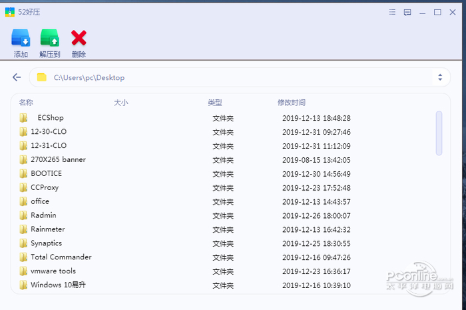The image size is (466, 310).
Task: Click date 2019-12-13 18:48:28 in ECShop row
Action: pyautogui.click(x=316, y=118)
